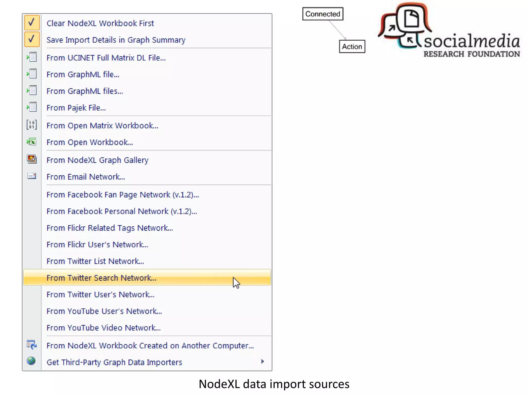The height and width of the screenshot is (395, 527).
Task: Click the matrix bracket icon for Open Matrix Workbook
Action: pos(32,125)
